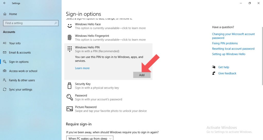263x140 pixels.
Task: Open the Home icon in the sidebar
Action: point(5,14)
